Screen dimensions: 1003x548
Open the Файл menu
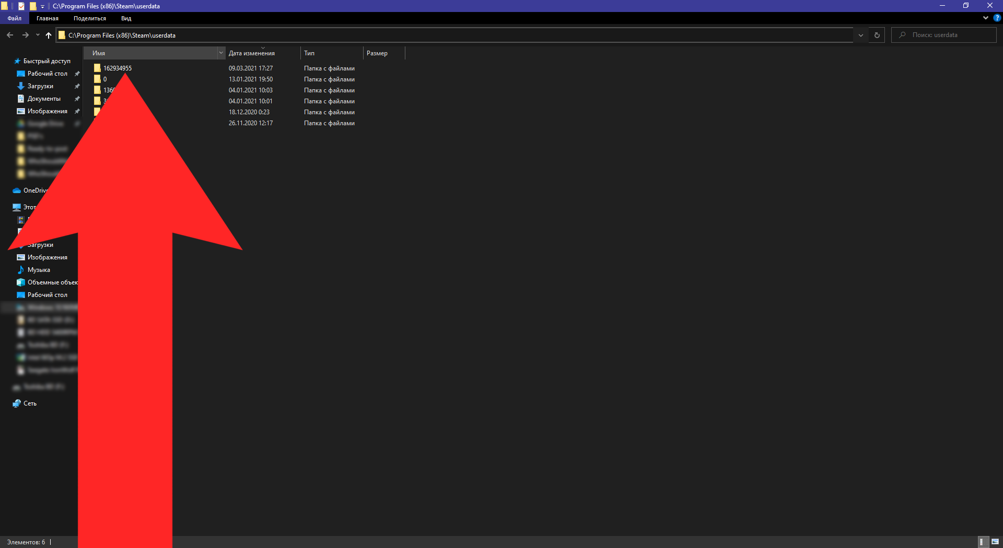15,18
